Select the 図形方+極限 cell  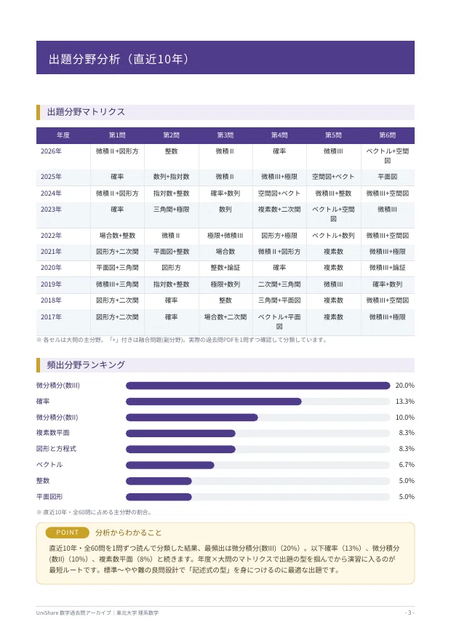(279, 235)
